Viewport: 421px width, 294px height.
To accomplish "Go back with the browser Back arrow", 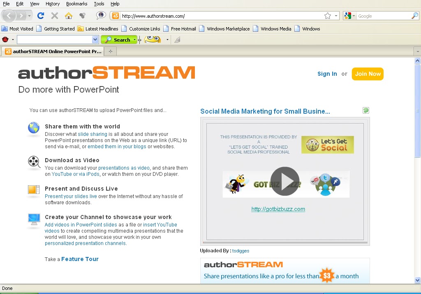I will tap(9, 16).
